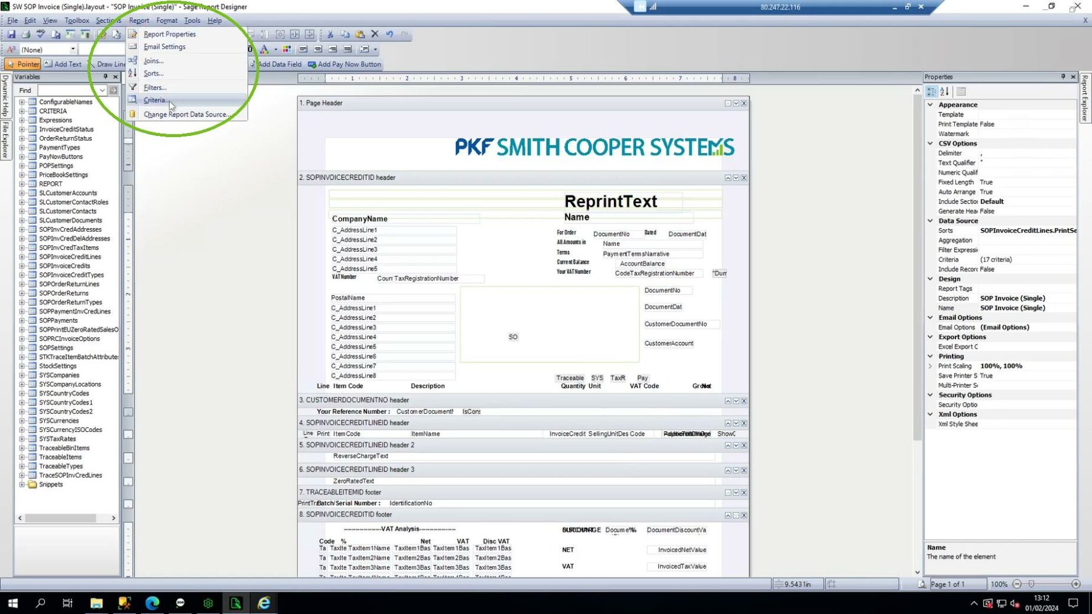The height and width of the screenshot is (614, 1092).
Task: Open the View menu
Action: point(50,20)
